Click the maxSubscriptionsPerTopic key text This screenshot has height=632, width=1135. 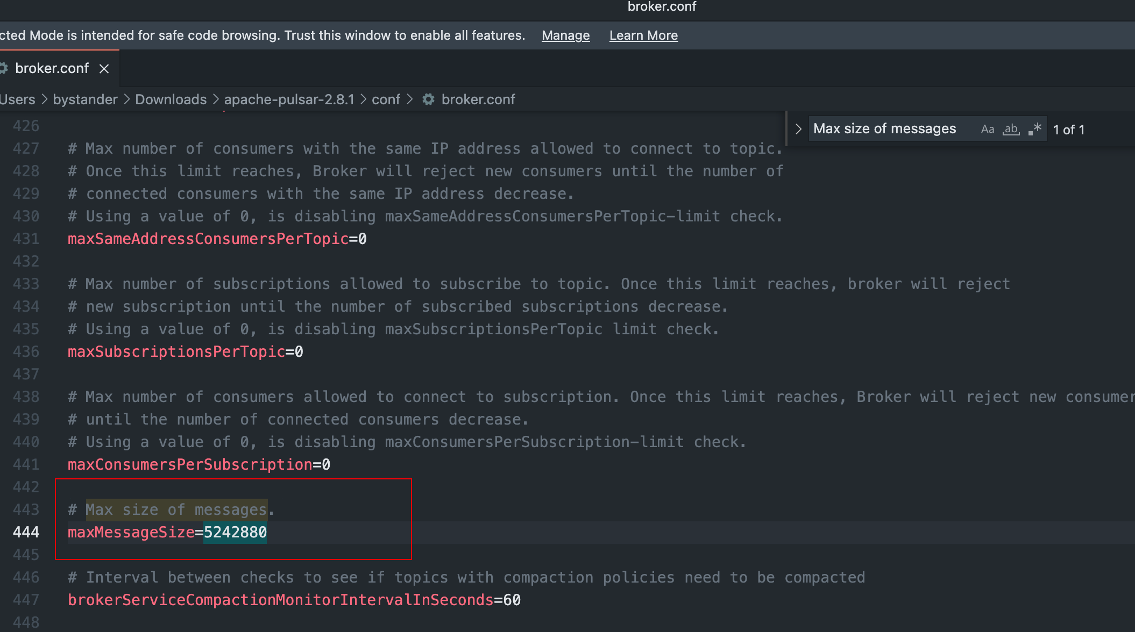pos(176,351)
